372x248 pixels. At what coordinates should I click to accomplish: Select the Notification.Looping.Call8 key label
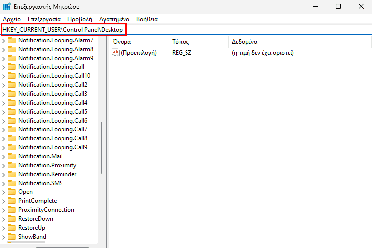click(x=53, y=138)
